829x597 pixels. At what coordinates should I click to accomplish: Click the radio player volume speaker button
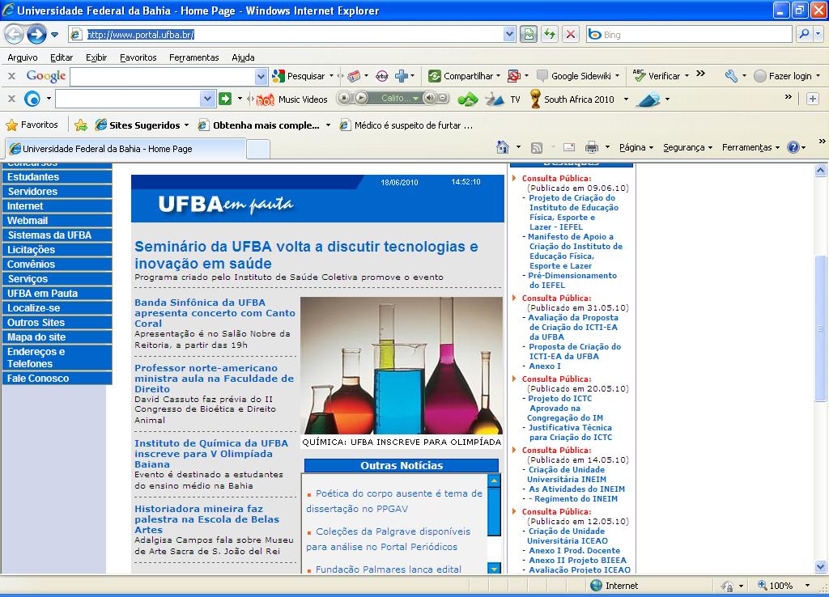pos(431,98)
